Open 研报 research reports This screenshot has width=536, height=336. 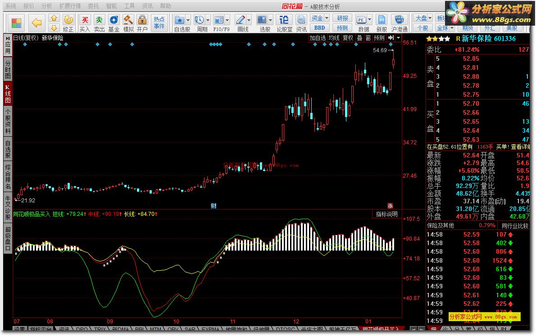click(342, 18)
